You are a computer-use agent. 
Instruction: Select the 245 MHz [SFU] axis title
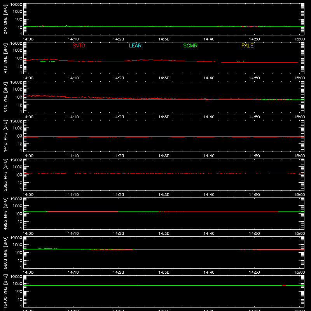(x=5, y=19)
